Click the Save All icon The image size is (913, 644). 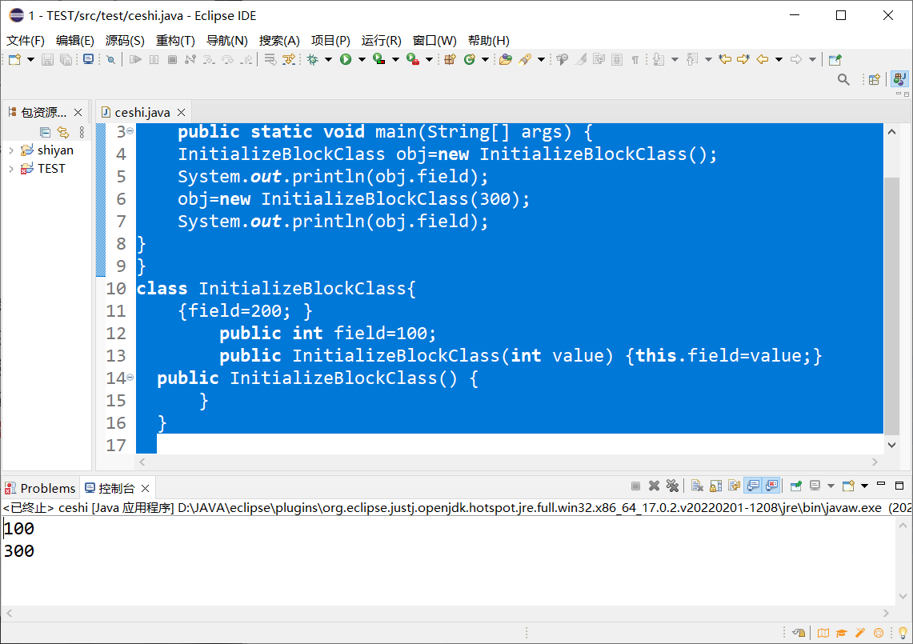(66, 59)
